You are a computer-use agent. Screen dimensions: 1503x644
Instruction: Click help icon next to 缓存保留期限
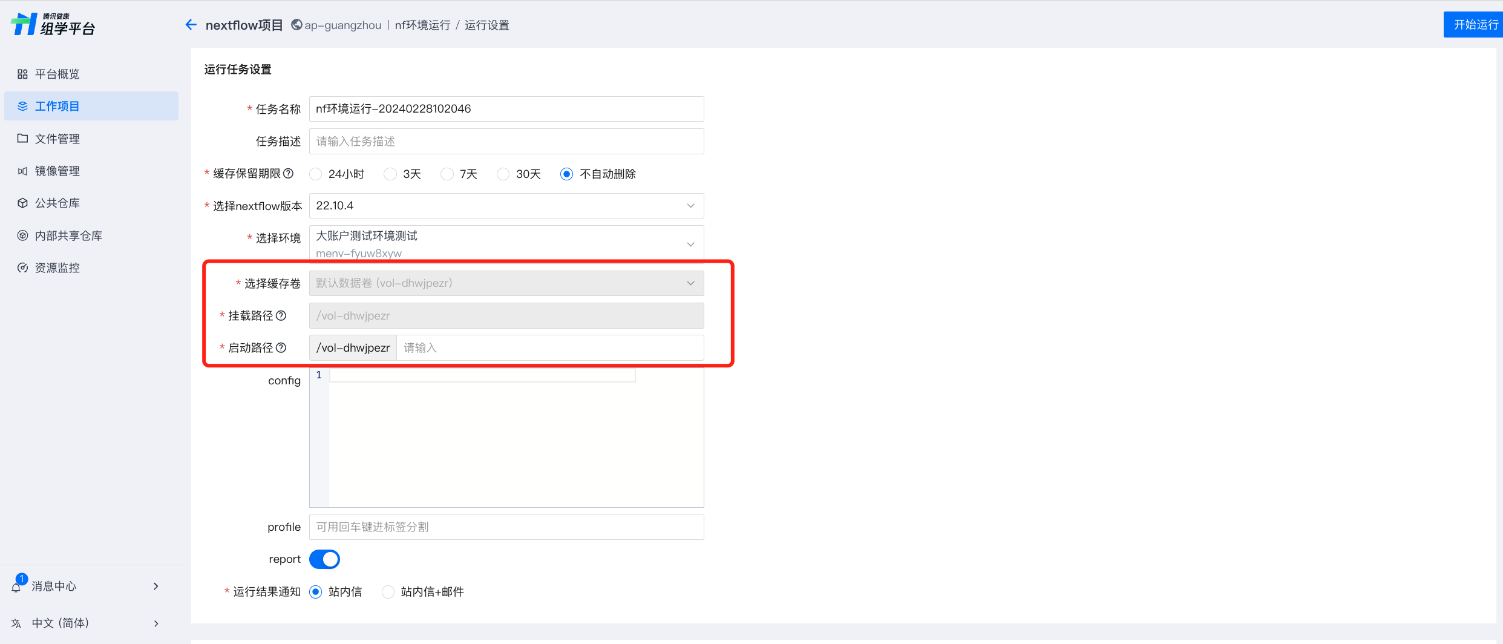[x=289, y=174]
